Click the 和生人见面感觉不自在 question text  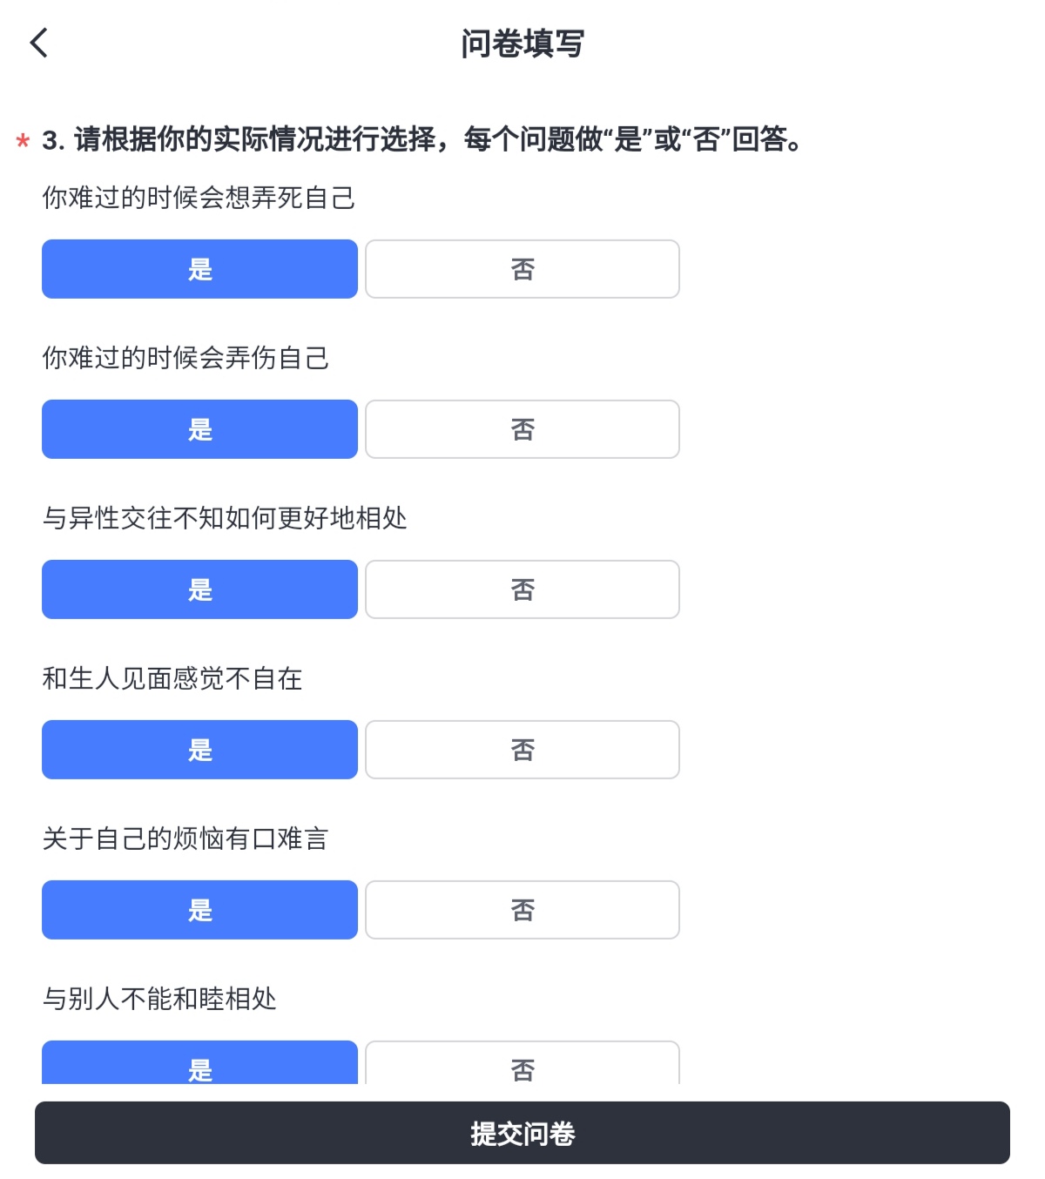[x=172, y=678]
